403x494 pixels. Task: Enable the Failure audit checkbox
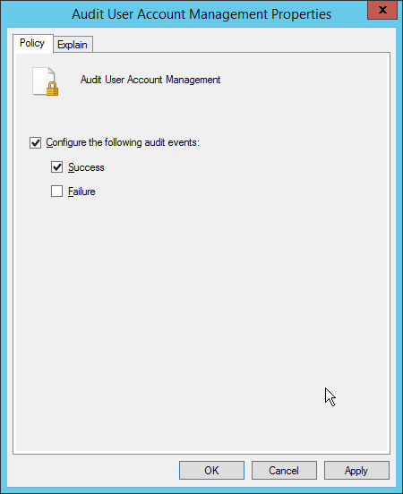(x=56, y=192)
